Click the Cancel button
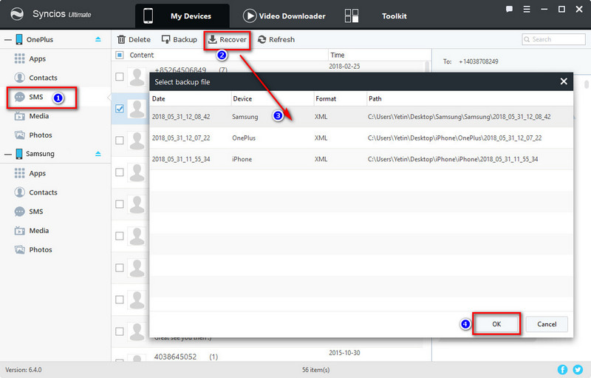This screenshot has height=378, width=591. point(547,324)
